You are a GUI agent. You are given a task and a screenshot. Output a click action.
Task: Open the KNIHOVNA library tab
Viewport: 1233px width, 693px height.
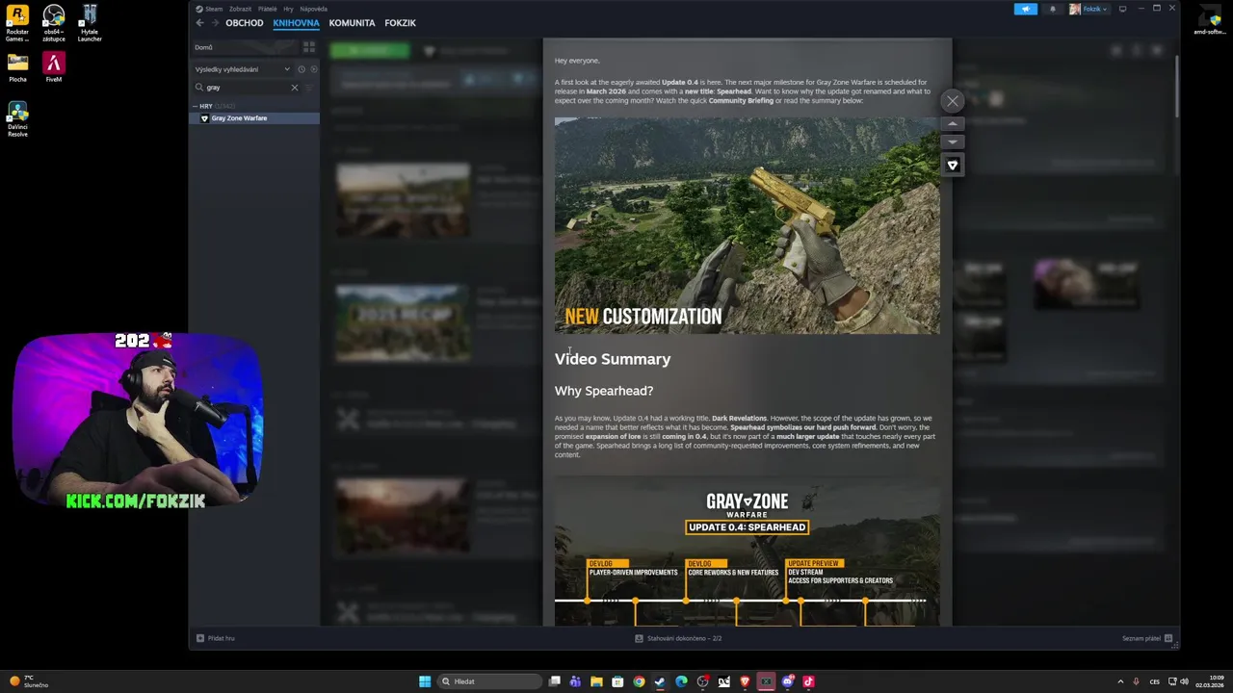point(296,23)
